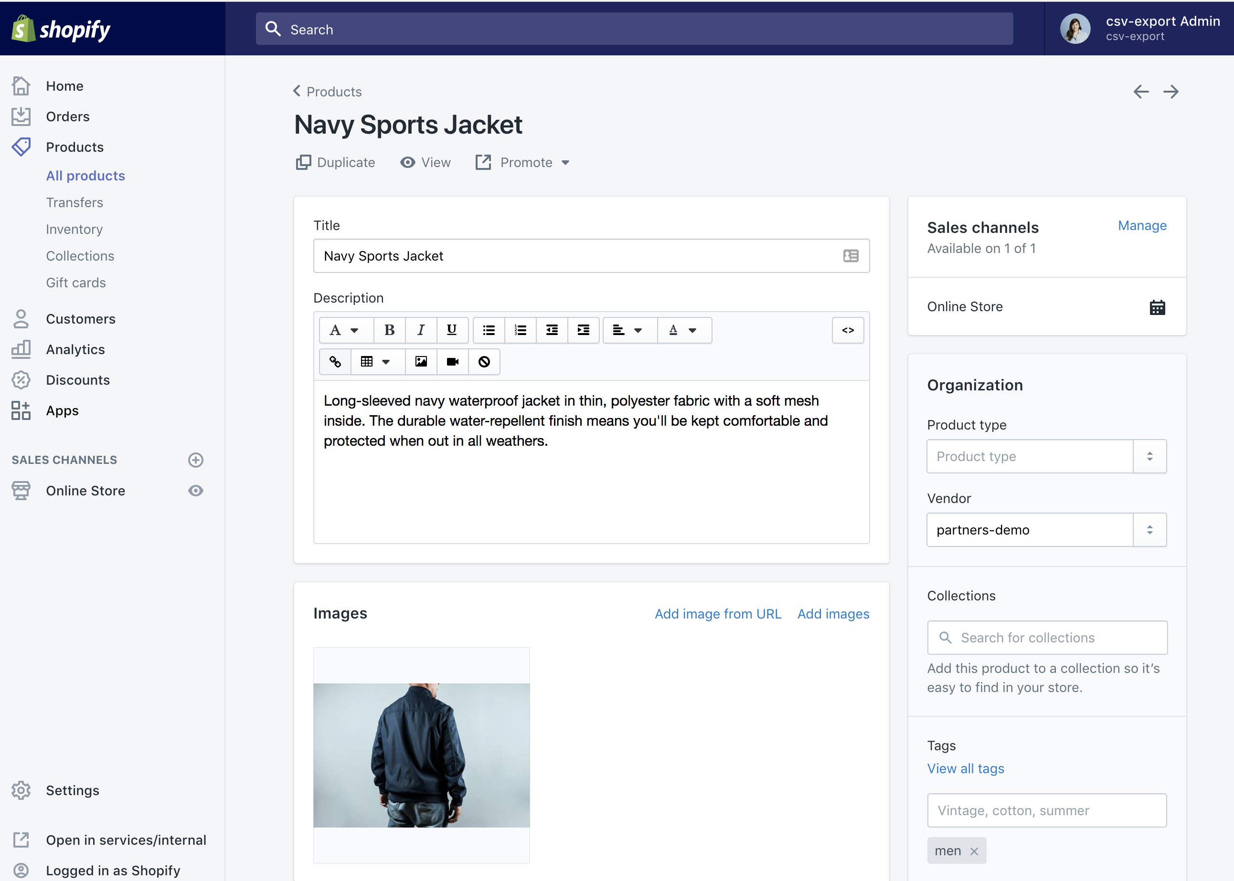Image resolution: width=1234 pixels, height=881 pixels.
Task: Apply underline formatting in the editor
Action: (452, 330)
